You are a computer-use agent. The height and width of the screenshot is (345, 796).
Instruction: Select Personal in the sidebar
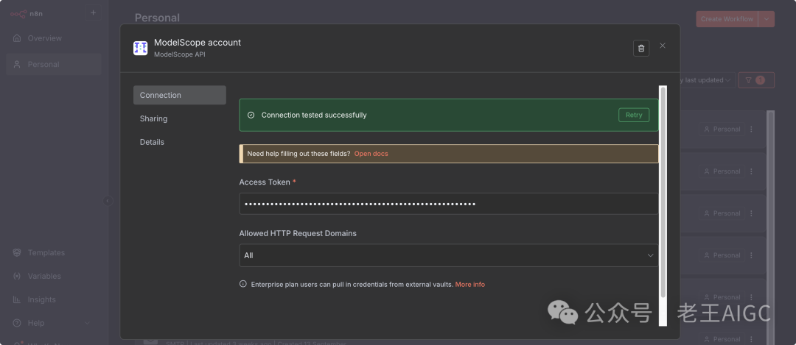click(54, 64)
